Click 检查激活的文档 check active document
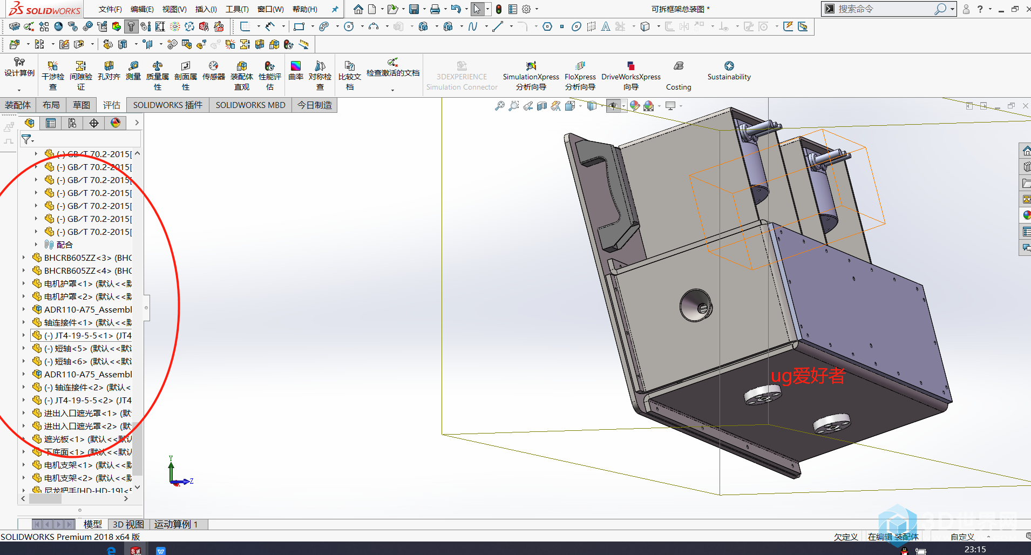 [393, 67]
